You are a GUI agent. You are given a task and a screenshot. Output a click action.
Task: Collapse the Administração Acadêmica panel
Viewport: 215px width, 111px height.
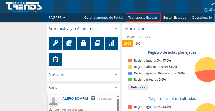point(116,29)
